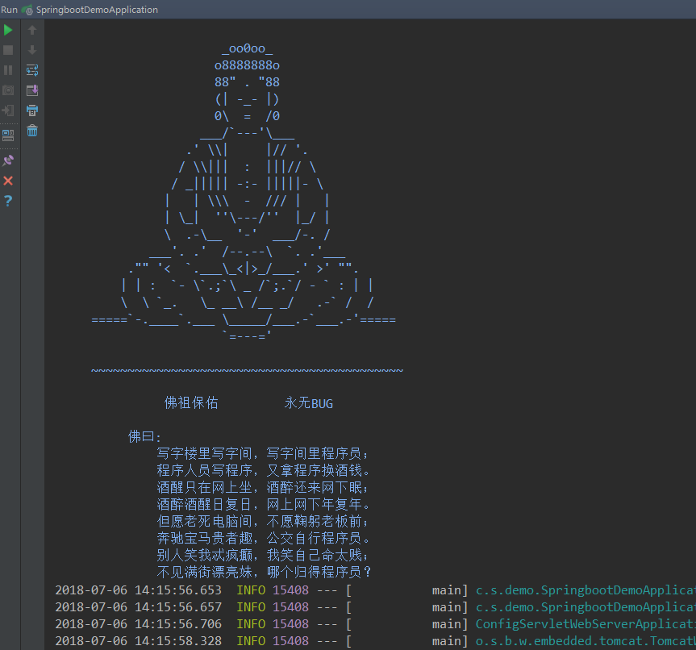Rerun the SpringbootDemoApplication
Image resolution: width=696 pixels, height=650 pixels.
[x=7, y=30]
